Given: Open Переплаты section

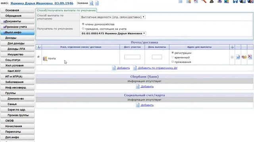Looking at the screenshot, I should point(17,132).
